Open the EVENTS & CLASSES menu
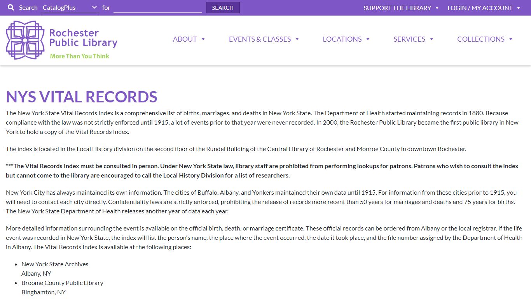The width and height of the screenshot is (531, 299). click(x=260, y=39)
